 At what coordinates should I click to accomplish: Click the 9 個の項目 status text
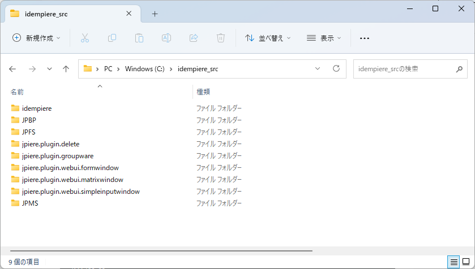point(24,262)
